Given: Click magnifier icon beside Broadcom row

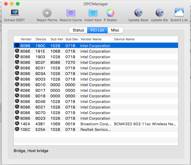Looking at the screenshot, I should [17, 124].
